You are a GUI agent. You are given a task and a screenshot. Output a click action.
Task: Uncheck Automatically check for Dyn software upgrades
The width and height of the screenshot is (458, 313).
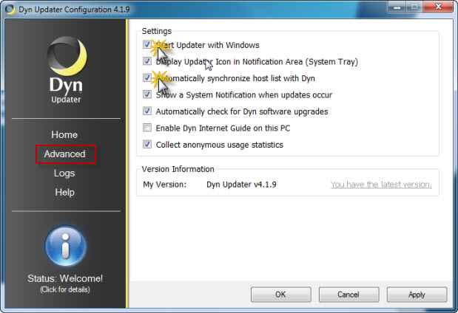147,111
